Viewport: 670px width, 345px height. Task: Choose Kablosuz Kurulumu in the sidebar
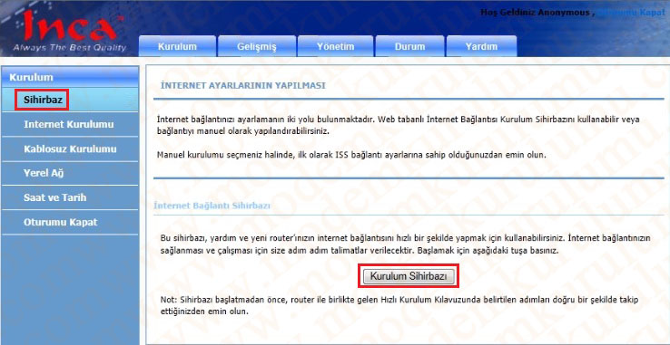[x=70, y=149]
